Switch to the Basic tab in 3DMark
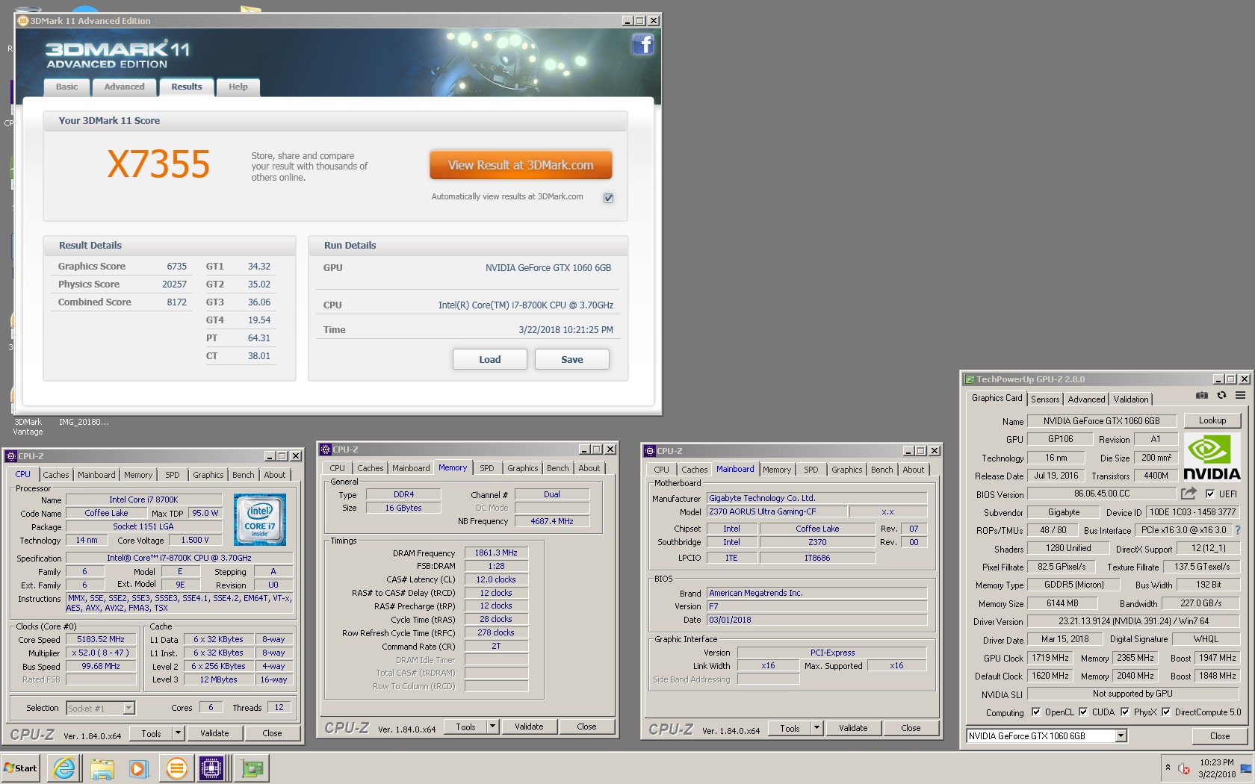 (66, 87)
